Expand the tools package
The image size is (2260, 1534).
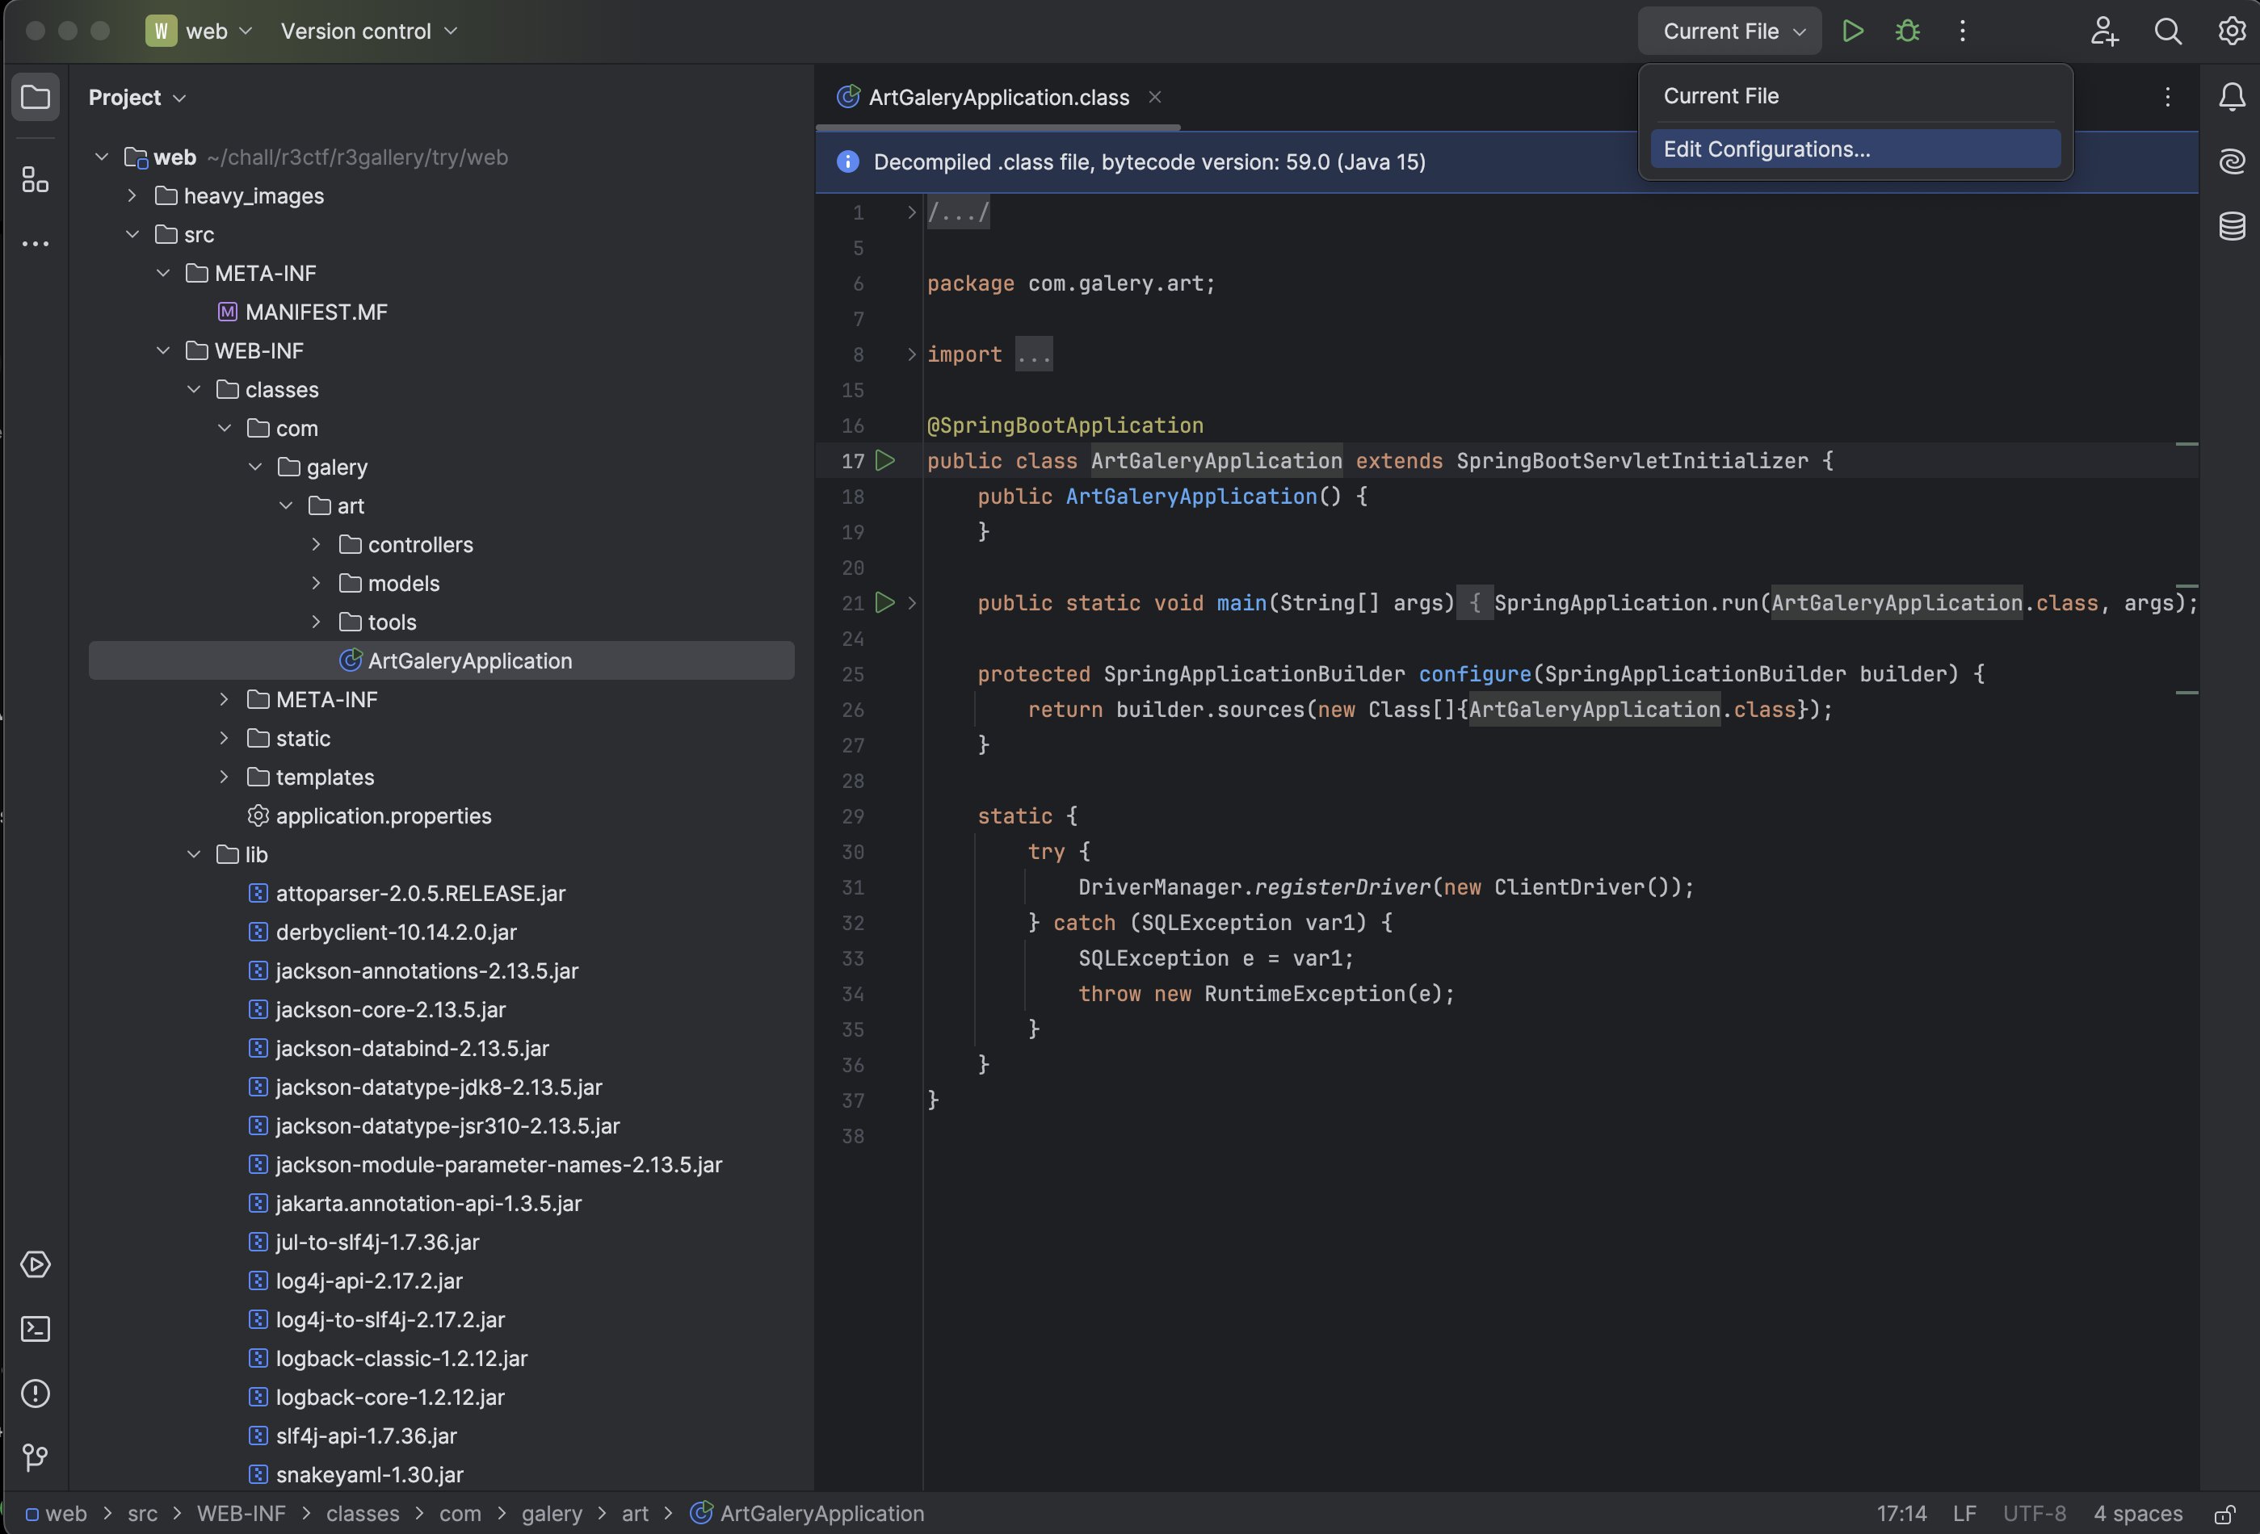pos(316,622)
